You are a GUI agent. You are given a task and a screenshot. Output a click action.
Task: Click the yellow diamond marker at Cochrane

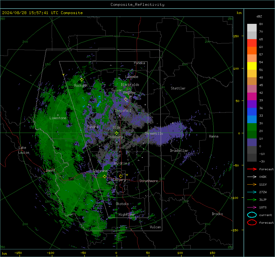tap(105, 176)
